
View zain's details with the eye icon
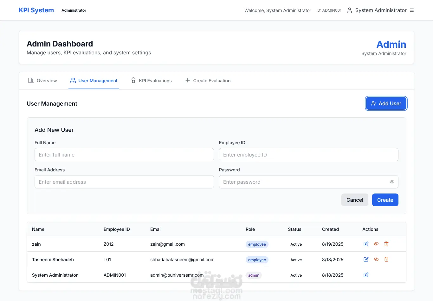coord(376,244)
